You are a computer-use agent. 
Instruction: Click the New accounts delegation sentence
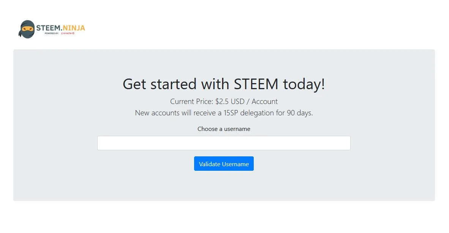(224, 113)
